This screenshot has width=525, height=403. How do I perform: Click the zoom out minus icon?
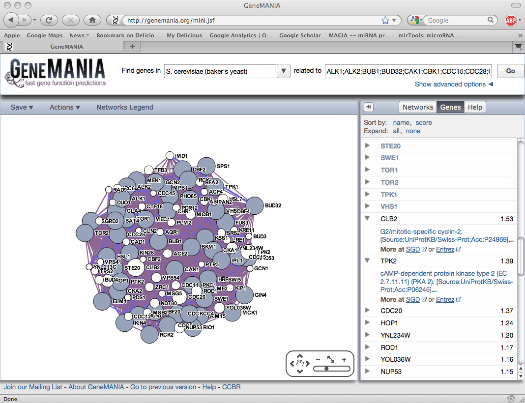318,360
